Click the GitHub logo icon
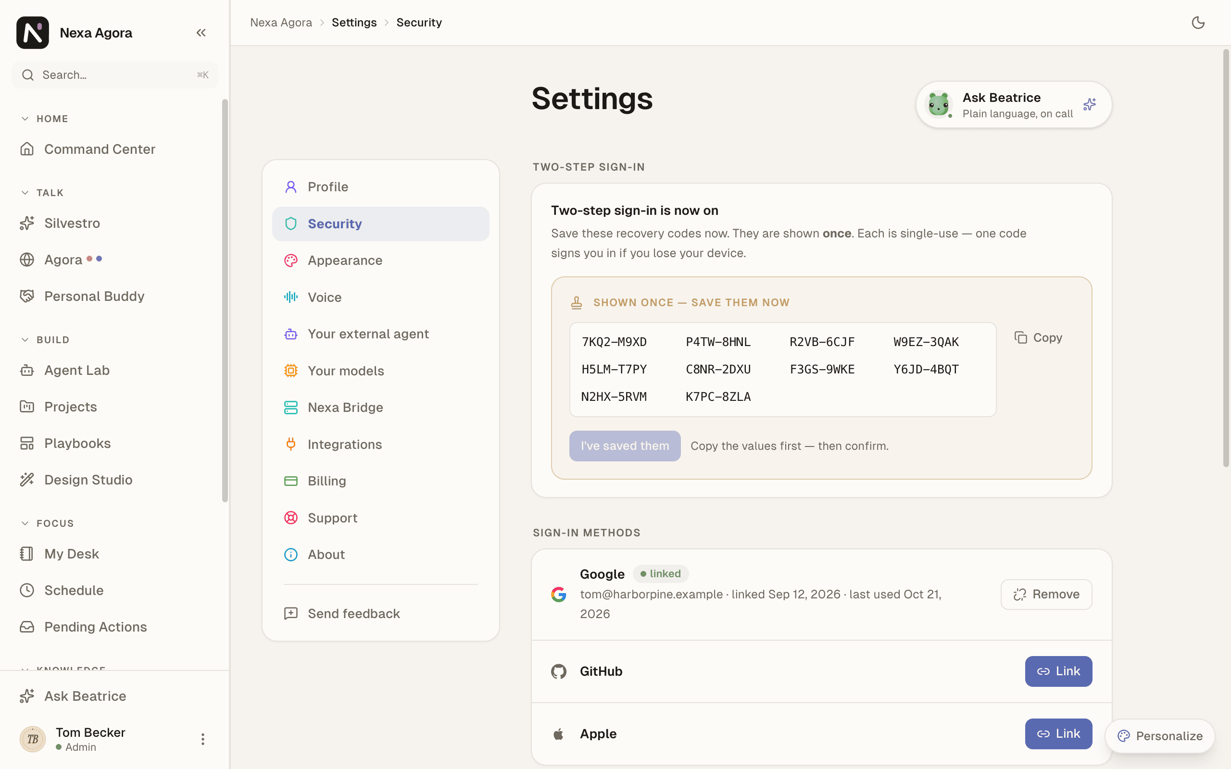Screen dimensions: 1231x769 [x=559, y=671]
